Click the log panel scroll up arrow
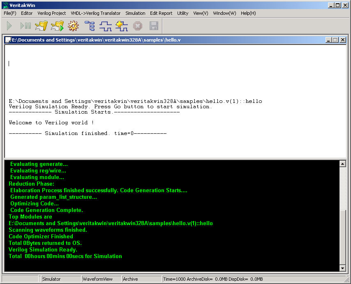 tap(342, 164)
